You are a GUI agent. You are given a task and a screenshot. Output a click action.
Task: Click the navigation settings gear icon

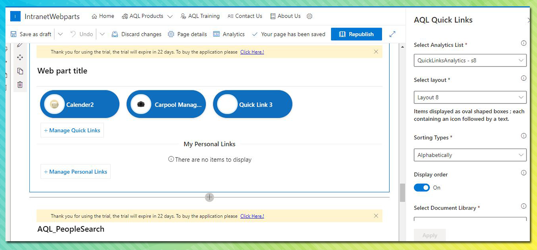(310, 16)
